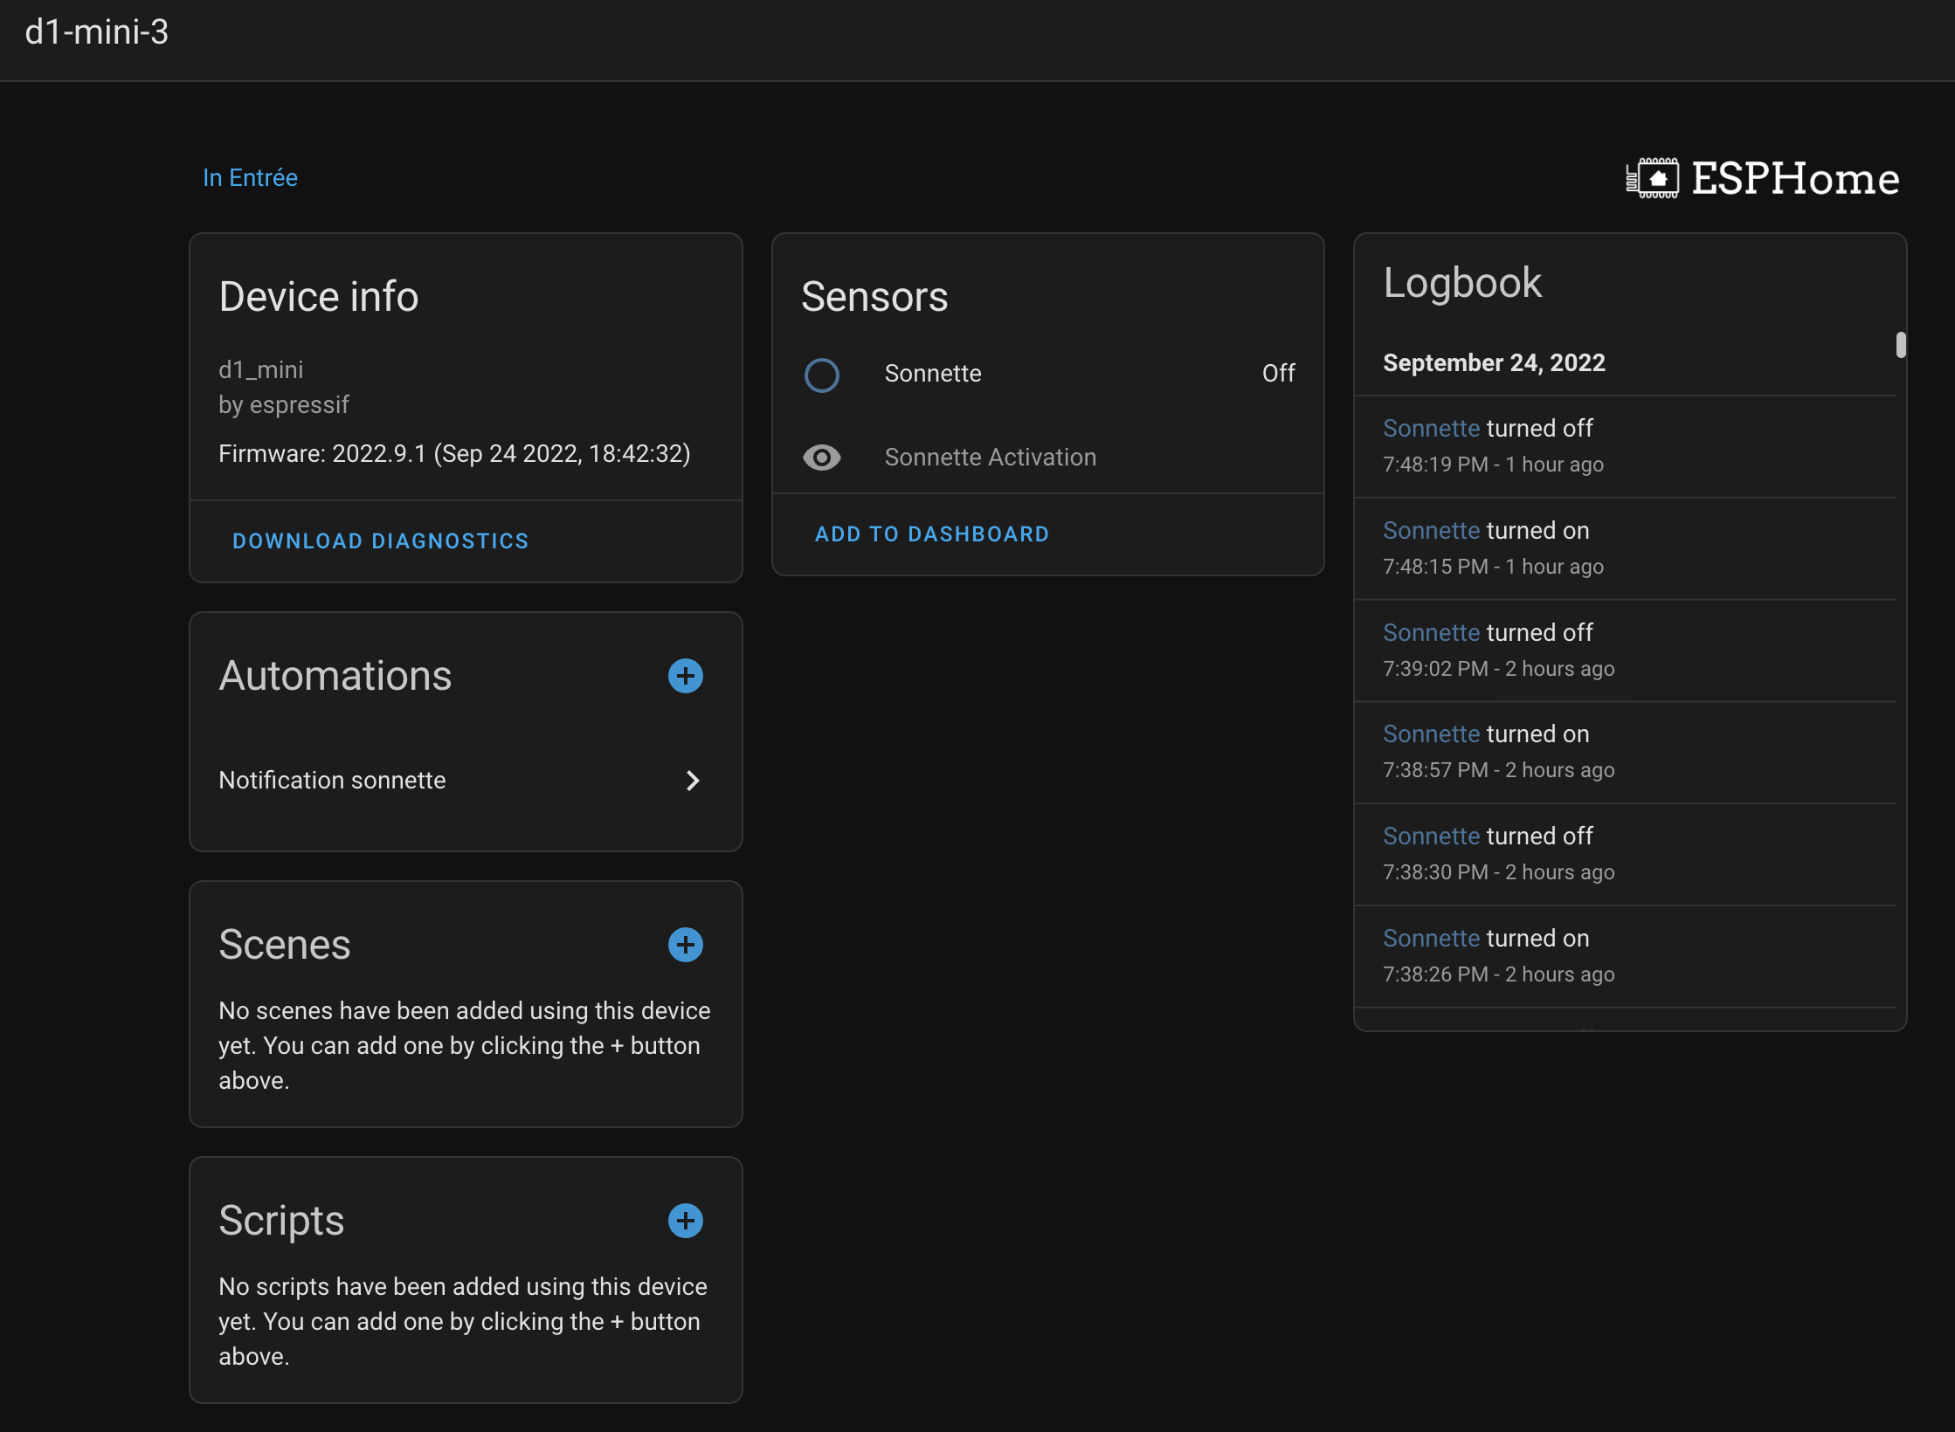Click the Add Scenes plus icon

[x=686, y=945]
